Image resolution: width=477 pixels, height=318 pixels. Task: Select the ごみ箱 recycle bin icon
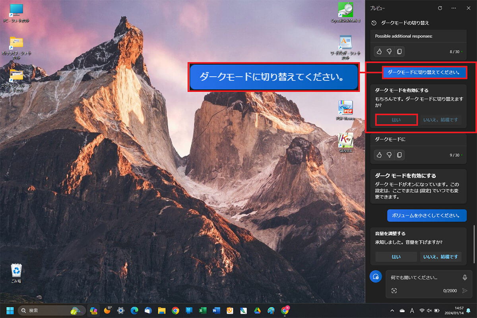(16, 273)
